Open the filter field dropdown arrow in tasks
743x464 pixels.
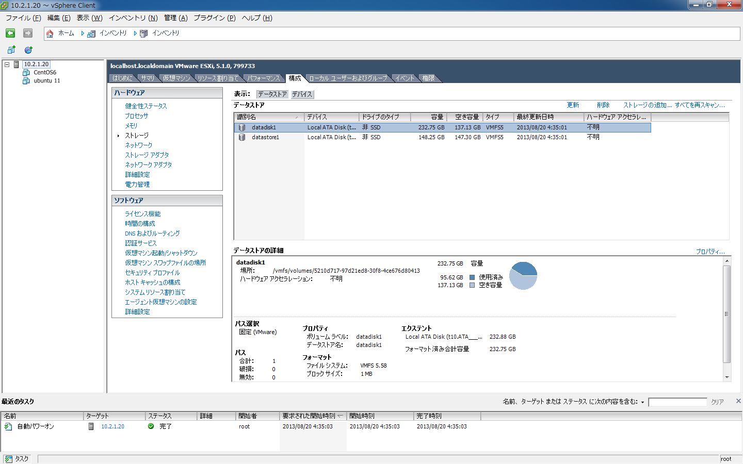tap(642, 402)
